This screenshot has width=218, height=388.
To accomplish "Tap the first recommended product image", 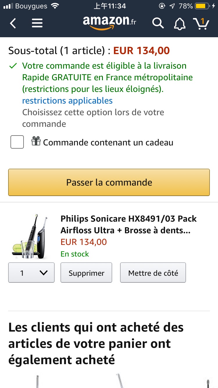I will 38,381.
